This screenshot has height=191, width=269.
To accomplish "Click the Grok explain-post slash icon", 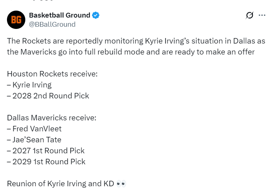I will [250, 15].
